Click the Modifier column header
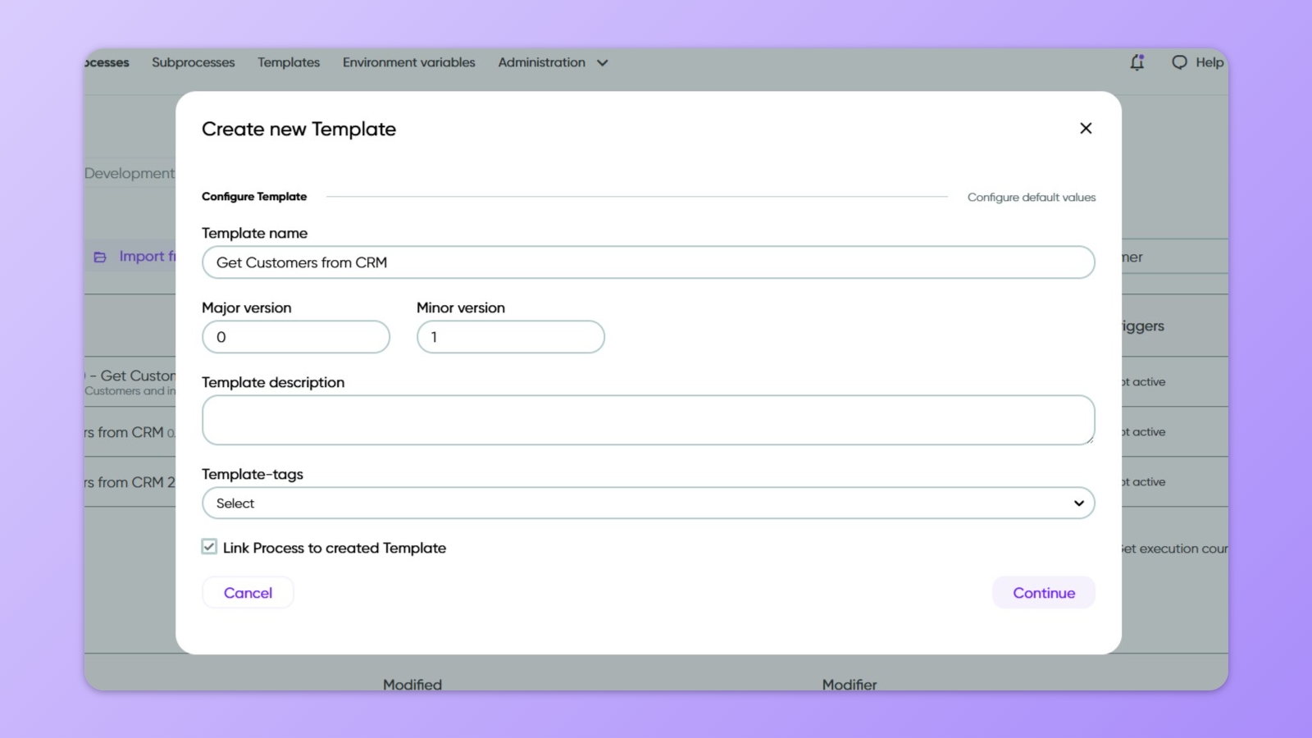 point(850,685)
